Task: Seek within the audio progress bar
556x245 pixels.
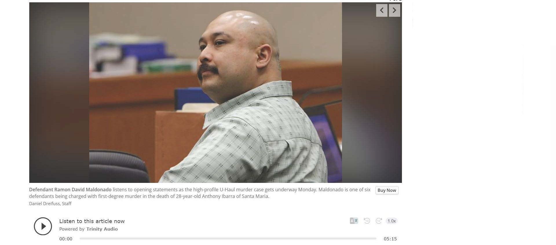Action: (228, 239)
